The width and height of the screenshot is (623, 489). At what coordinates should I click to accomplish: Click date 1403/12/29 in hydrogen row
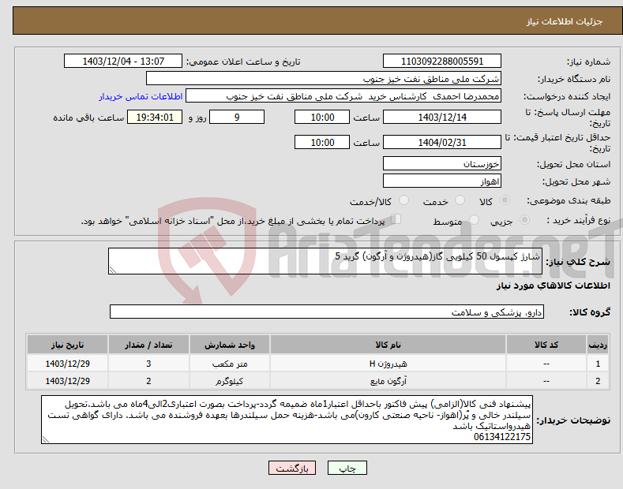tap(67, 364)
